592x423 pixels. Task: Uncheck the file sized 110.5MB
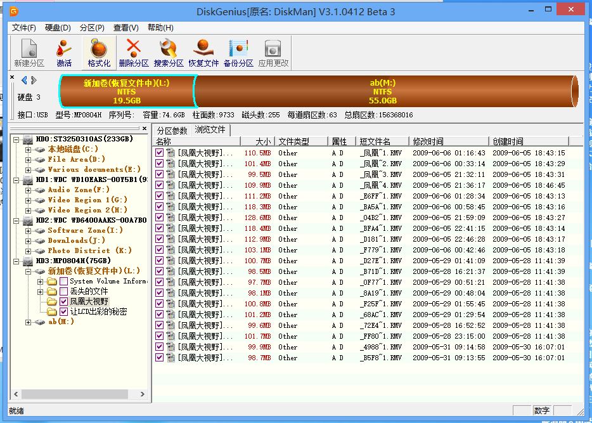click(x=159, y=153)
